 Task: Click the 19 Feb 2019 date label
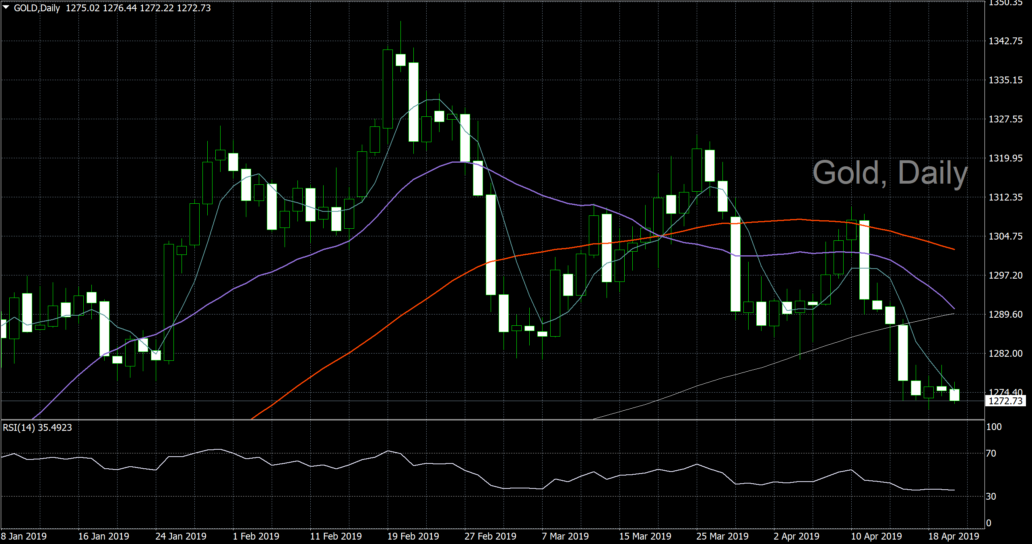pos(413,536)
